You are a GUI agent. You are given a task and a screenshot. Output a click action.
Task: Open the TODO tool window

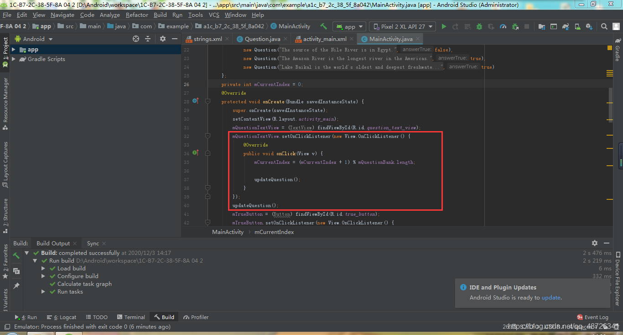[96, 317]
